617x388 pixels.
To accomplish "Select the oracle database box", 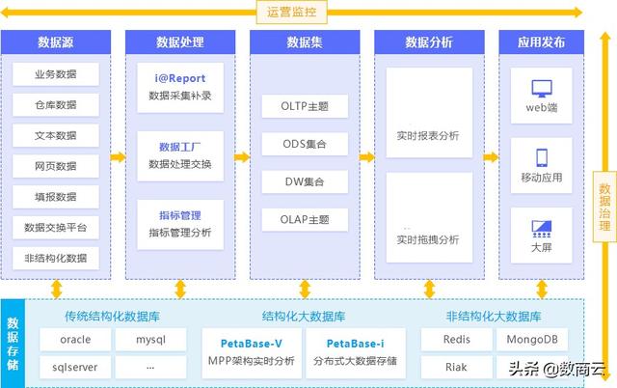I will pos(75,340).
